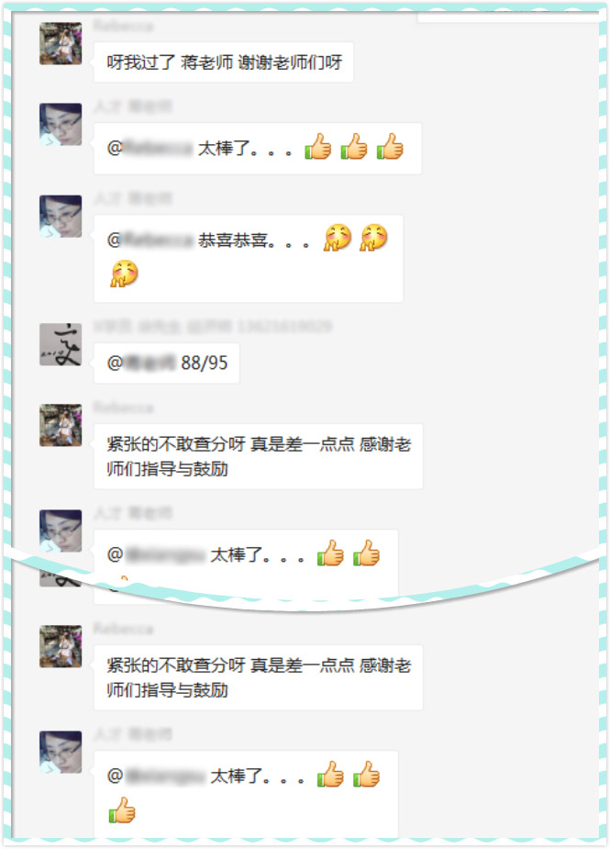Image resolution: width=610 pixels, height=849 pixels.
Task: Click the teacher avatar beside '恭喜恭喜' message
Action: 61,217
